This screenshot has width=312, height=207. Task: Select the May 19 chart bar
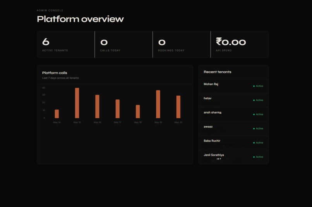(158, 104)
